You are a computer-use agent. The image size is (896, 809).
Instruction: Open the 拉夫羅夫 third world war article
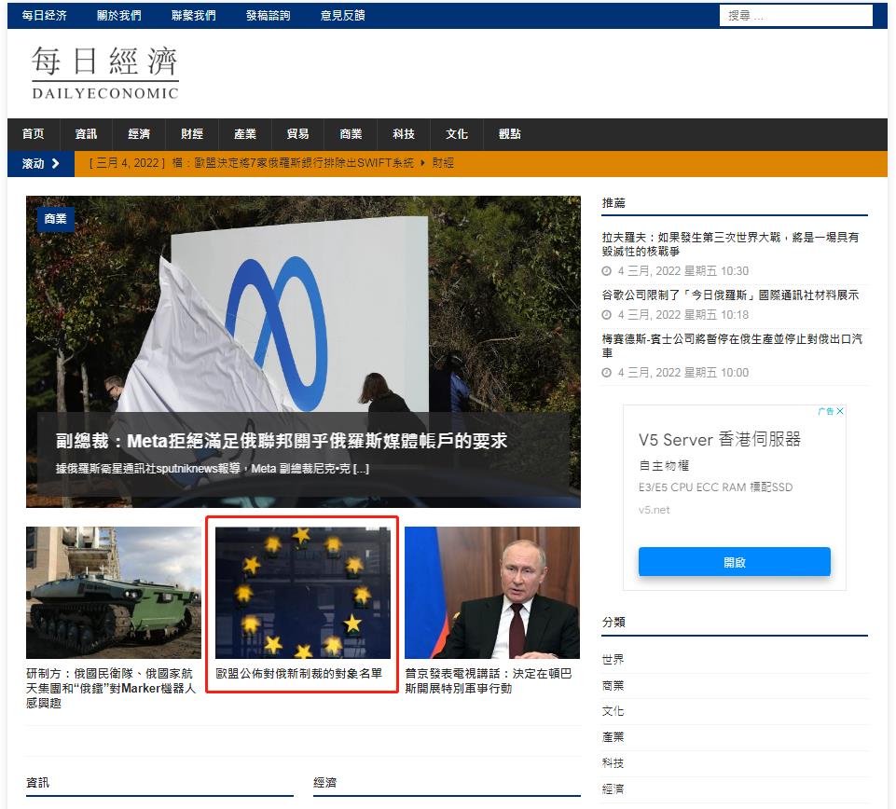point(730,244)
